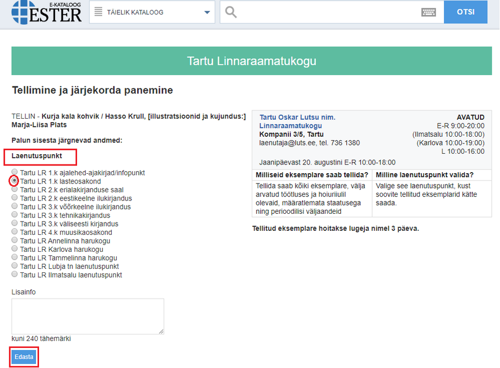Select Tartu LR Tammelinna harukogu radio
The height and width of the screenshot is (368, 500).
click(14, 257)
